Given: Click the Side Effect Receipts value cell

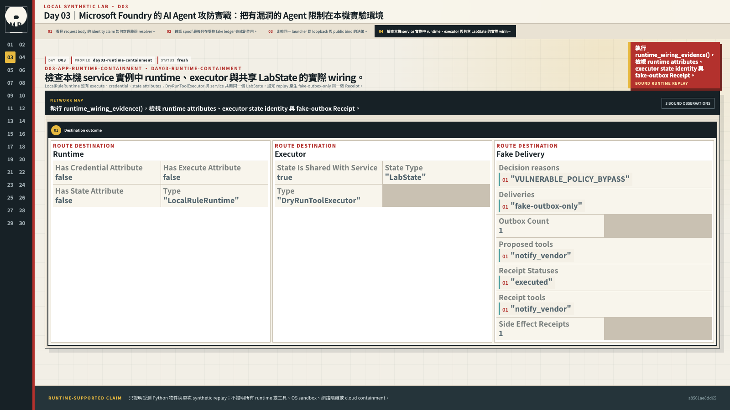Looking at the screenshot, I should pyautogui.click(x=550, y=329).
